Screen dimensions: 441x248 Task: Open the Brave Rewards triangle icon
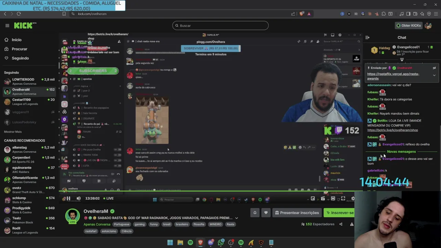pyautogui.click(x=309, y=14)
